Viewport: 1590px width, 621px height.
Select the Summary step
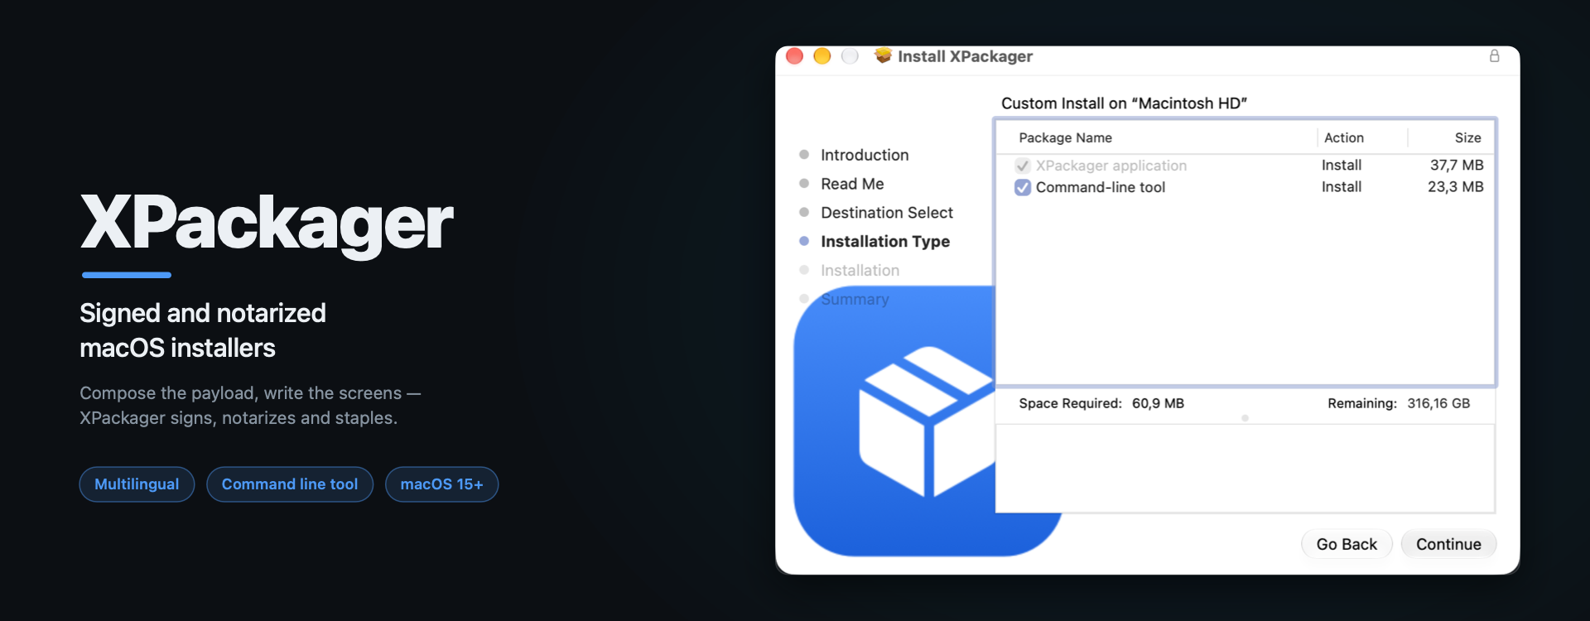[855, 299]
